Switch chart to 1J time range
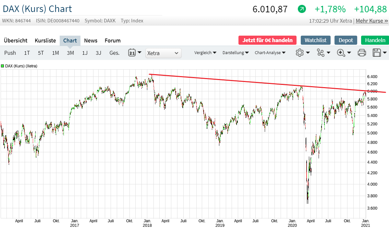The image size is (389, 231). [x=85, y=53]
